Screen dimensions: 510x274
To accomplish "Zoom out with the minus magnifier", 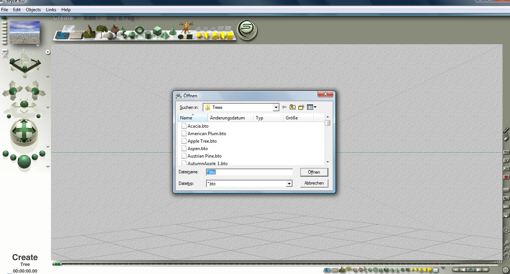I will (x=506, y=248).
